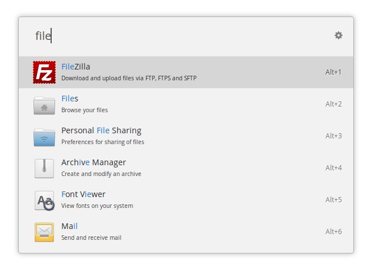Select the FileZilla result title
This screenshot has height=270, width=367.
(76, 67)
